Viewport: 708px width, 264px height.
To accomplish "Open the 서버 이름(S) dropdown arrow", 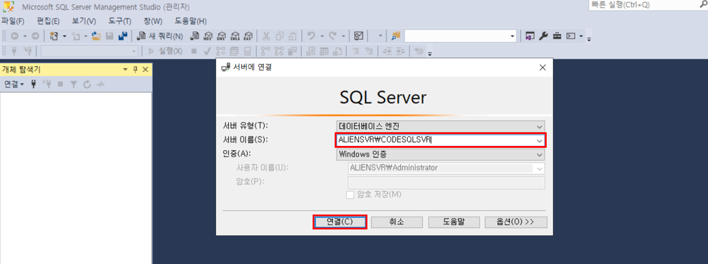I will (x=539, y=141).
